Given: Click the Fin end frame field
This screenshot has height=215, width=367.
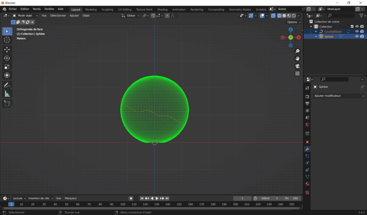Looking at the screenshot, I should click(x=291, y=199).
